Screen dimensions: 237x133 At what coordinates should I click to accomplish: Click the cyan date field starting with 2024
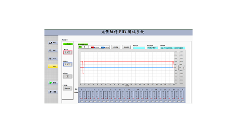(x=173, y=48)
